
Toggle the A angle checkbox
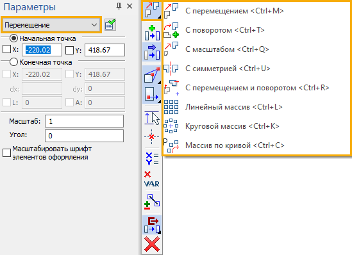coord(69,103)
